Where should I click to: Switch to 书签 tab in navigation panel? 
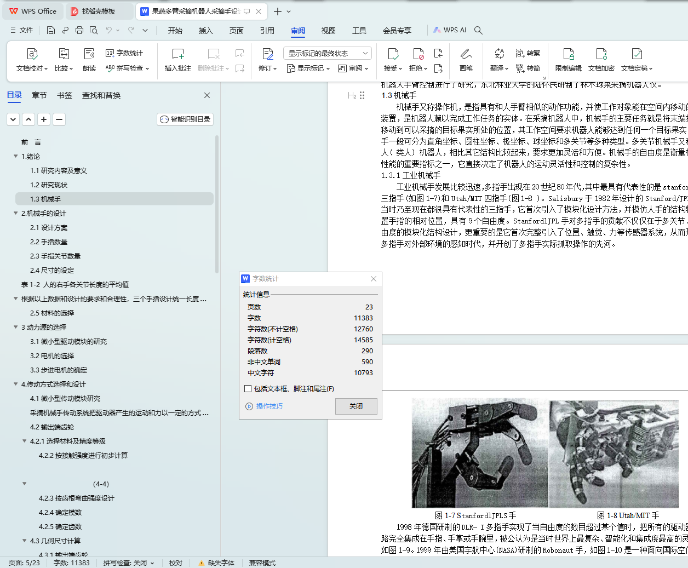(65, 95)
